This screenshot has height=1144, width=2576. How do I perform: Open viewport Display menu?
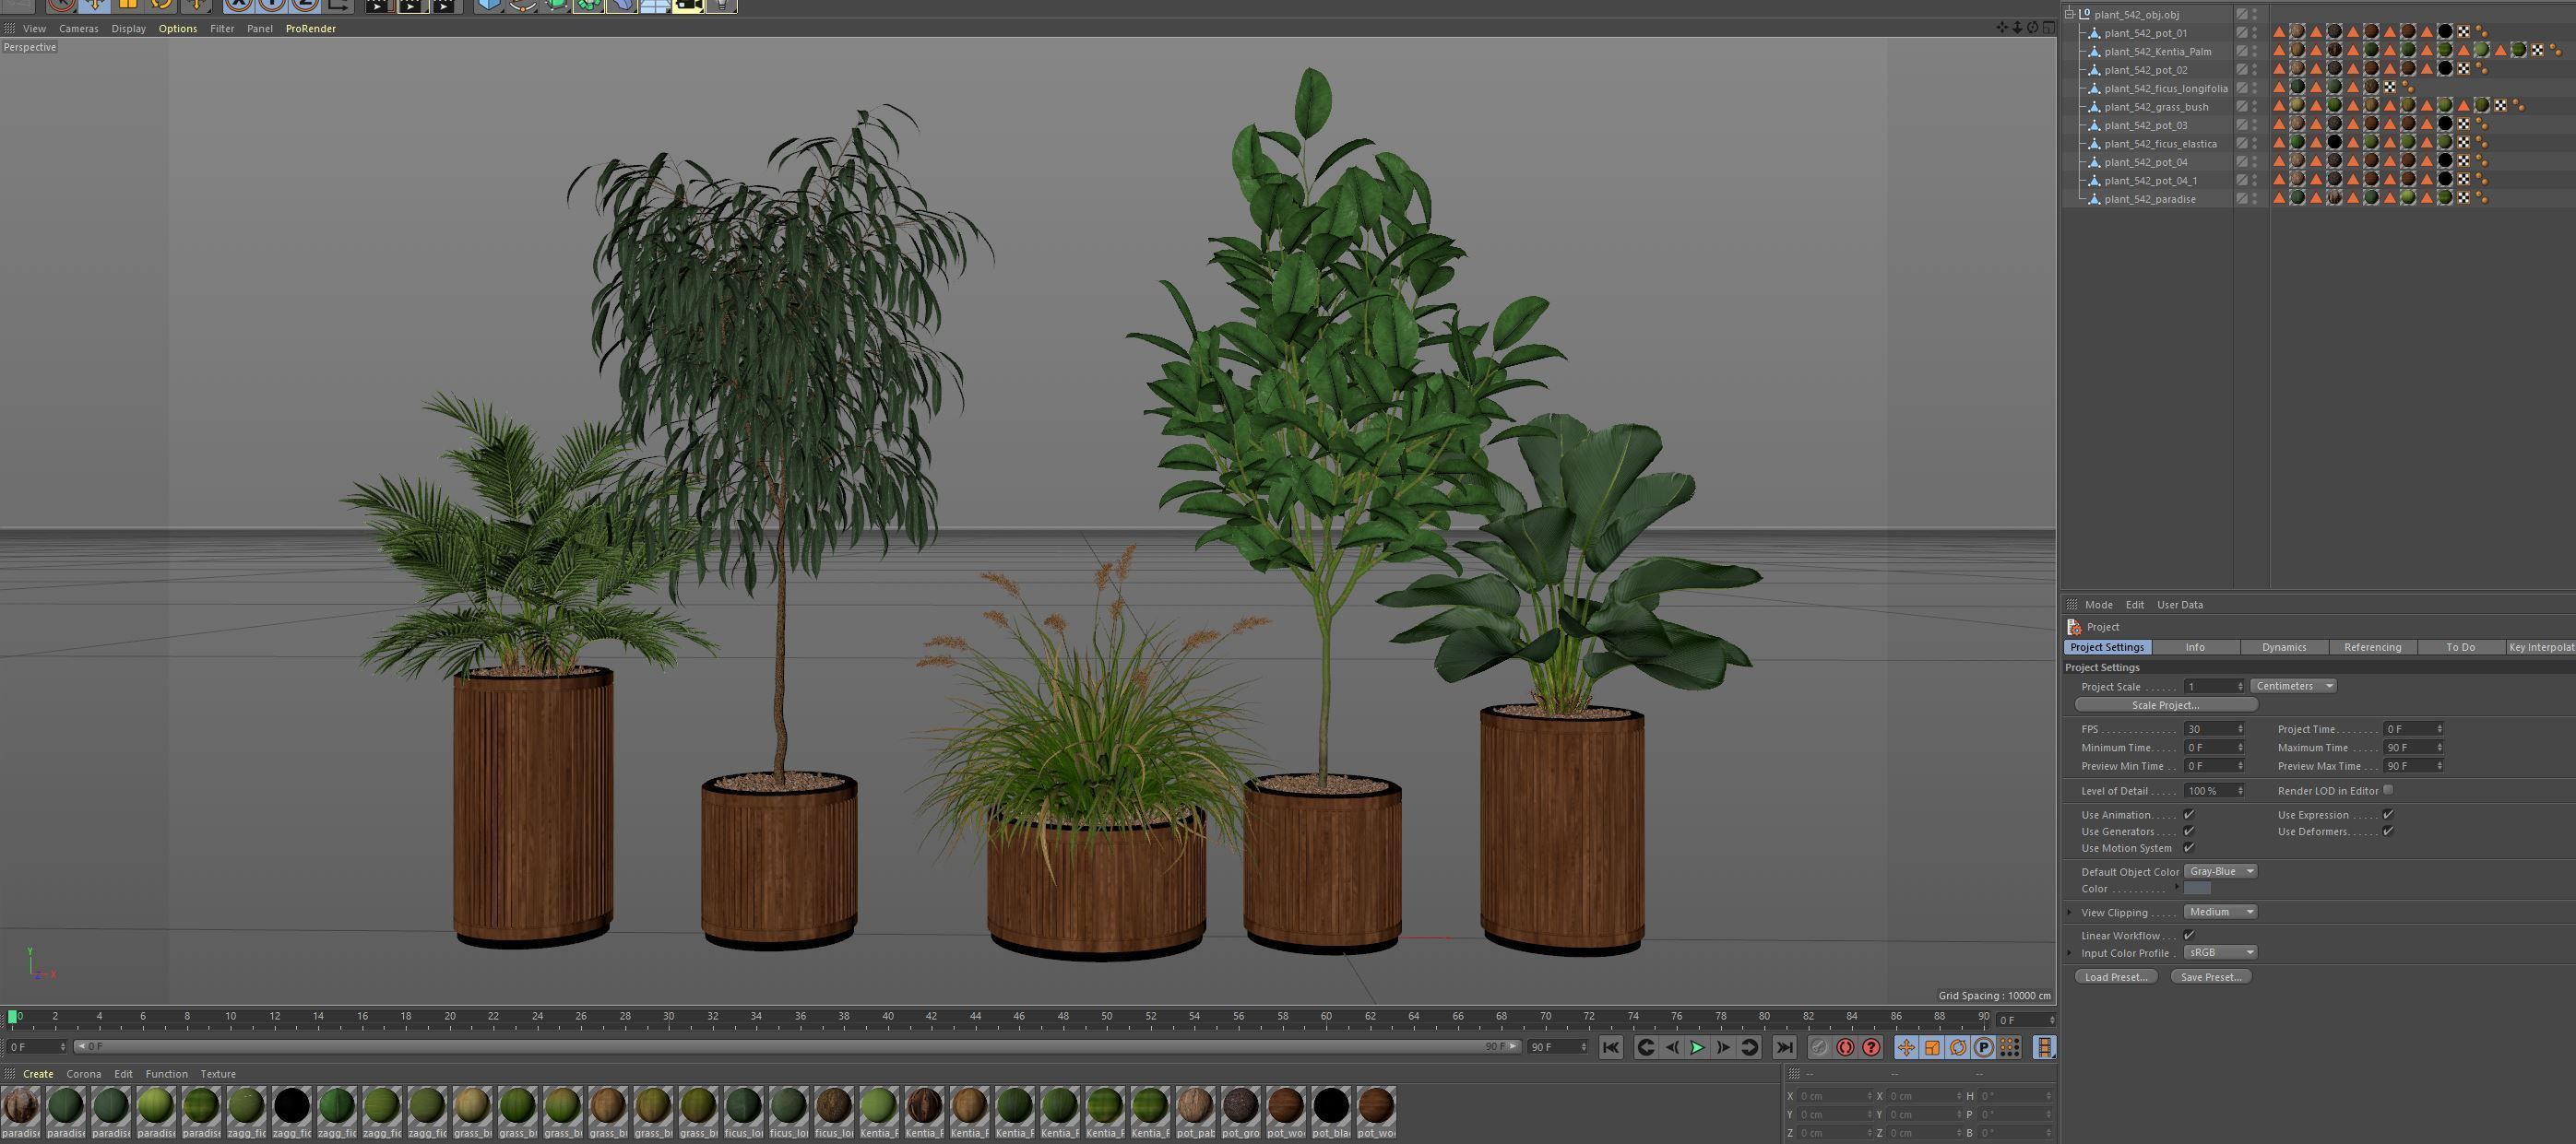[x=128, y=28]
